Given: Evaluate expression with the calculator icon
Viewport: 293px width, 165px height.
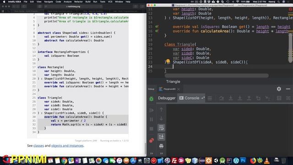Looking at the screenshot, I should click(279, 98).
